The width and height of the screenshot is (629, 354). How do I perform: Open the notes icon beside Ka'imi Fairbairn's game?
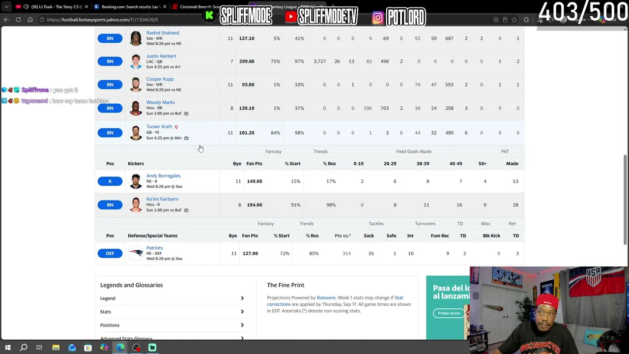click(186, 210)
